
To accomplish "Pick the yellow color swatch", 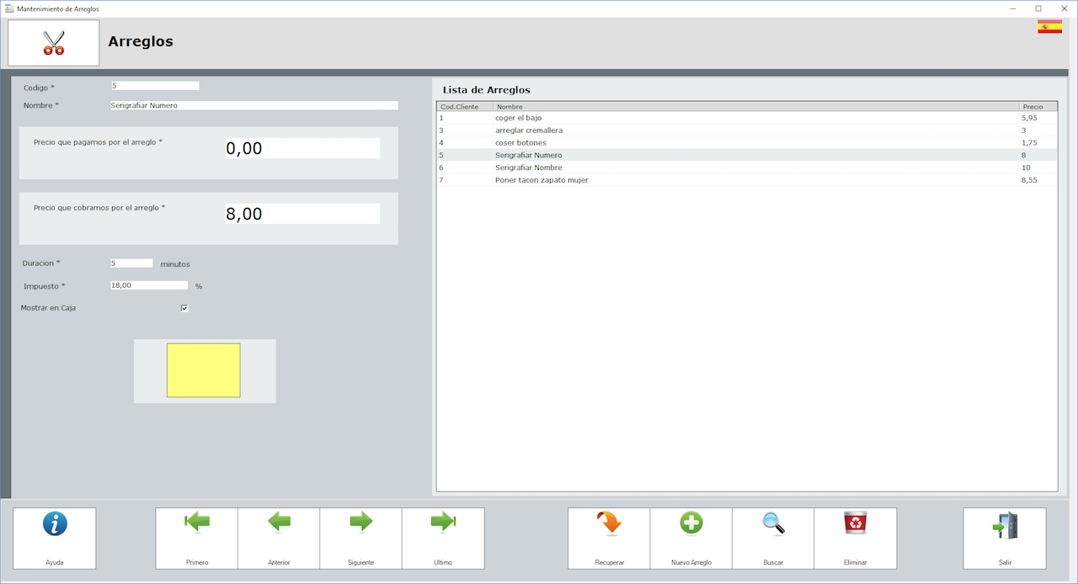I will click(x=204, y=370).
